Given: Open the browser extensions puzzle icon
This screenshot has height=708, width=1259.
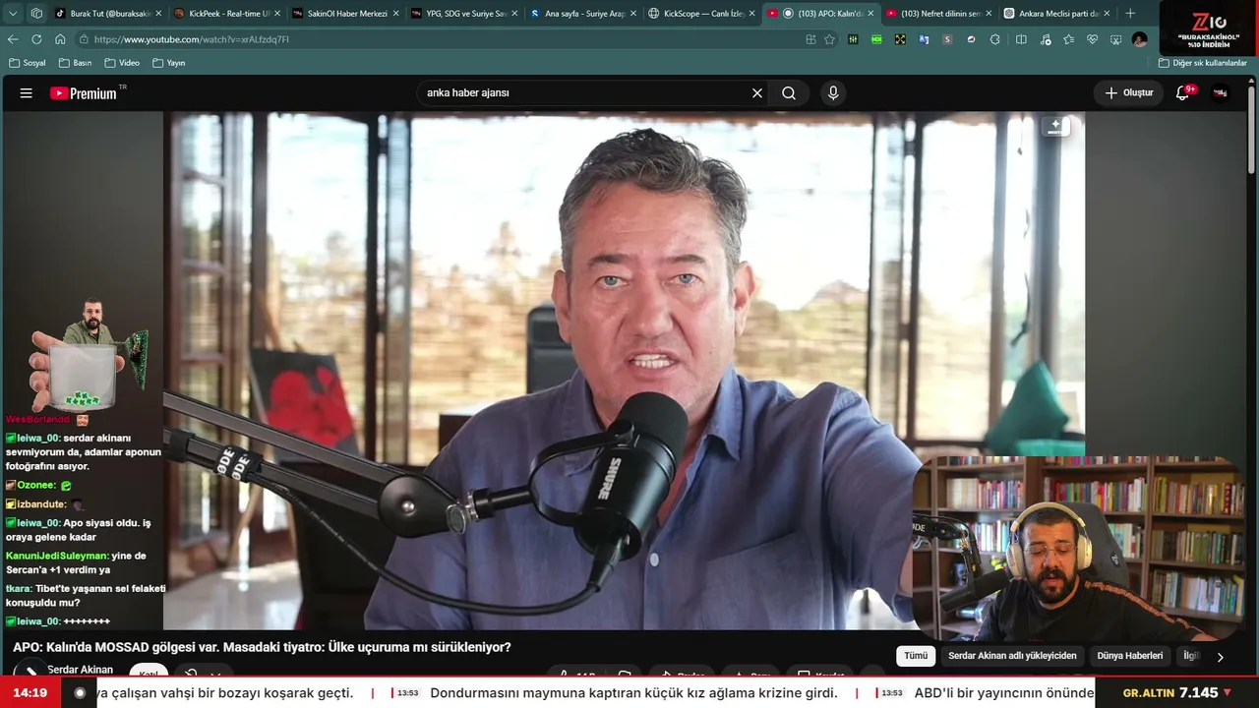Looking at the screenshot, I should (x=995, y=39).
